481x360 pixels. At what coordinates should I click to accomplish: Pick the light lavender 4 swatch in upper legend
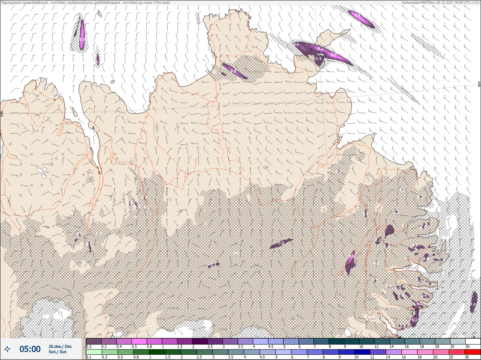260,341
